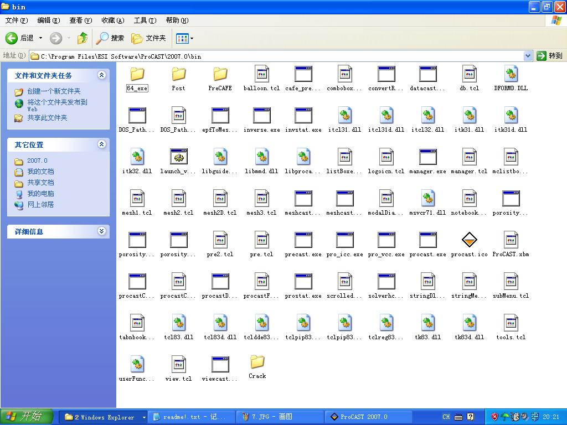Open the 收藏(A) menu
This screenshot has width=567, height=425.
(113, 20)
